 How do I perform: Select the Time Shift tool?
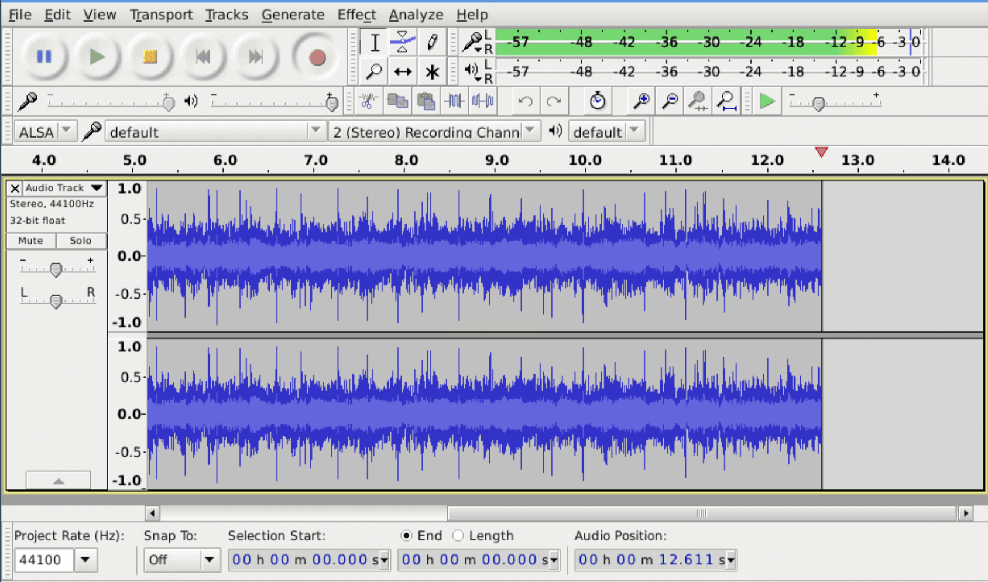click(402, 72)
